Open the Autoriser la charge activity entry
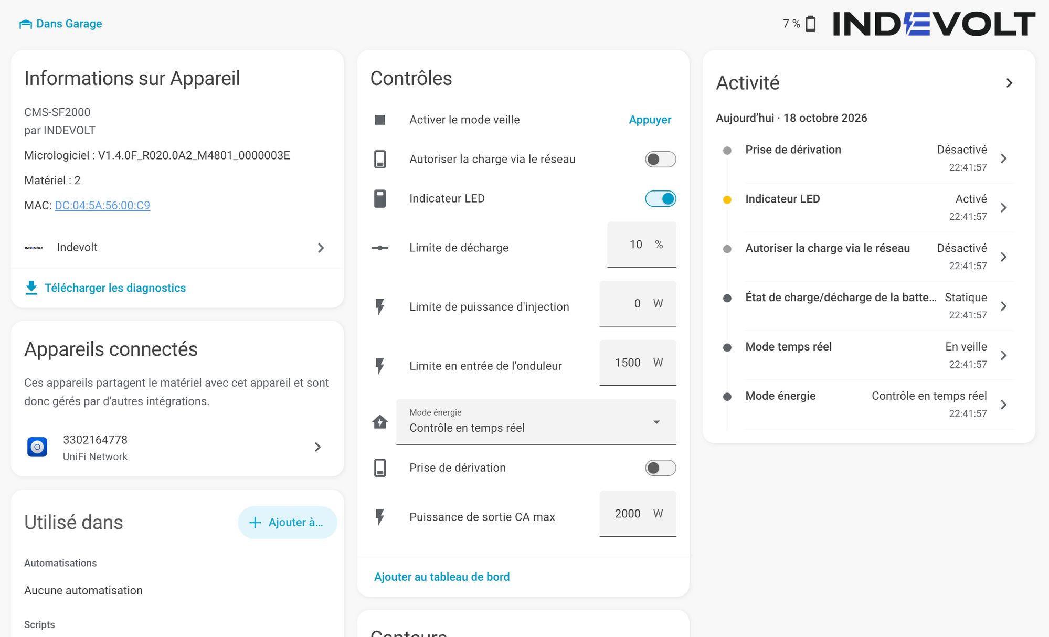This screenshot has height=637, width=1049. [868, 257]
